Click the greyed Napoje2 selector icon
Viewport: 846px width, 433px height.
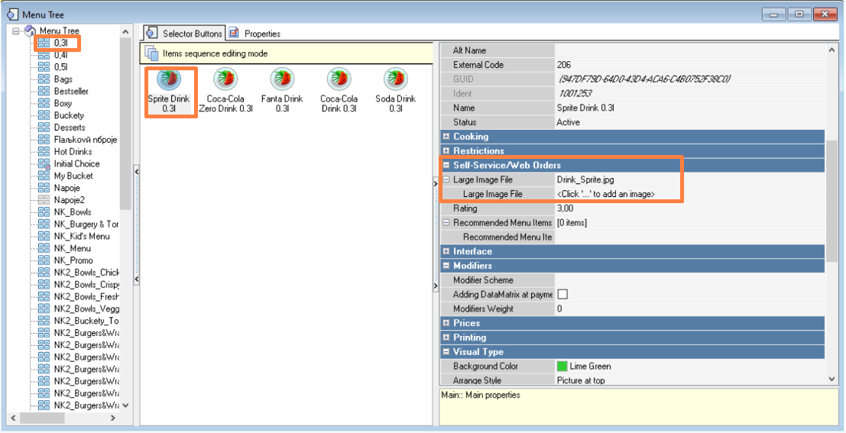[x=44, y=199]
